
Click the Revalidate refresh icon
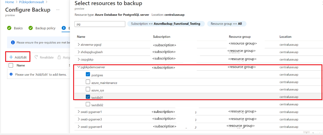[x=36, y=57]
